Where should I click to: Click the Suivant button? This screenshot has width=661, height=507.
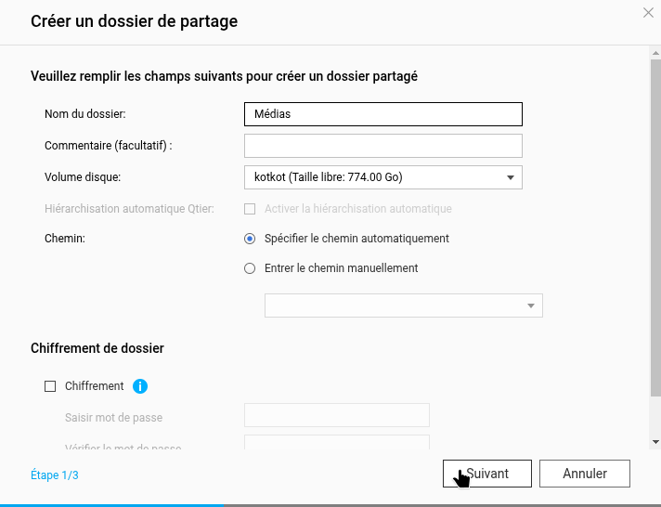coord(486,474)
